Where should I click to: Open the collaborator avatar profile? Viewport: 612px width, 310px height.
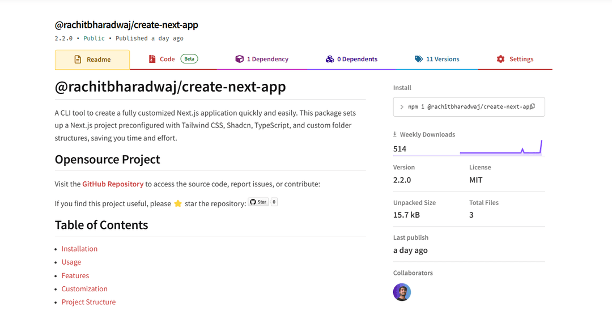pyautogui.click(x=402, y=292)
